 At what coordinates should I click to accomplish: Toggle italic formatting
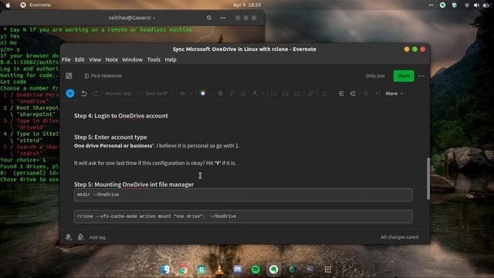232,93
